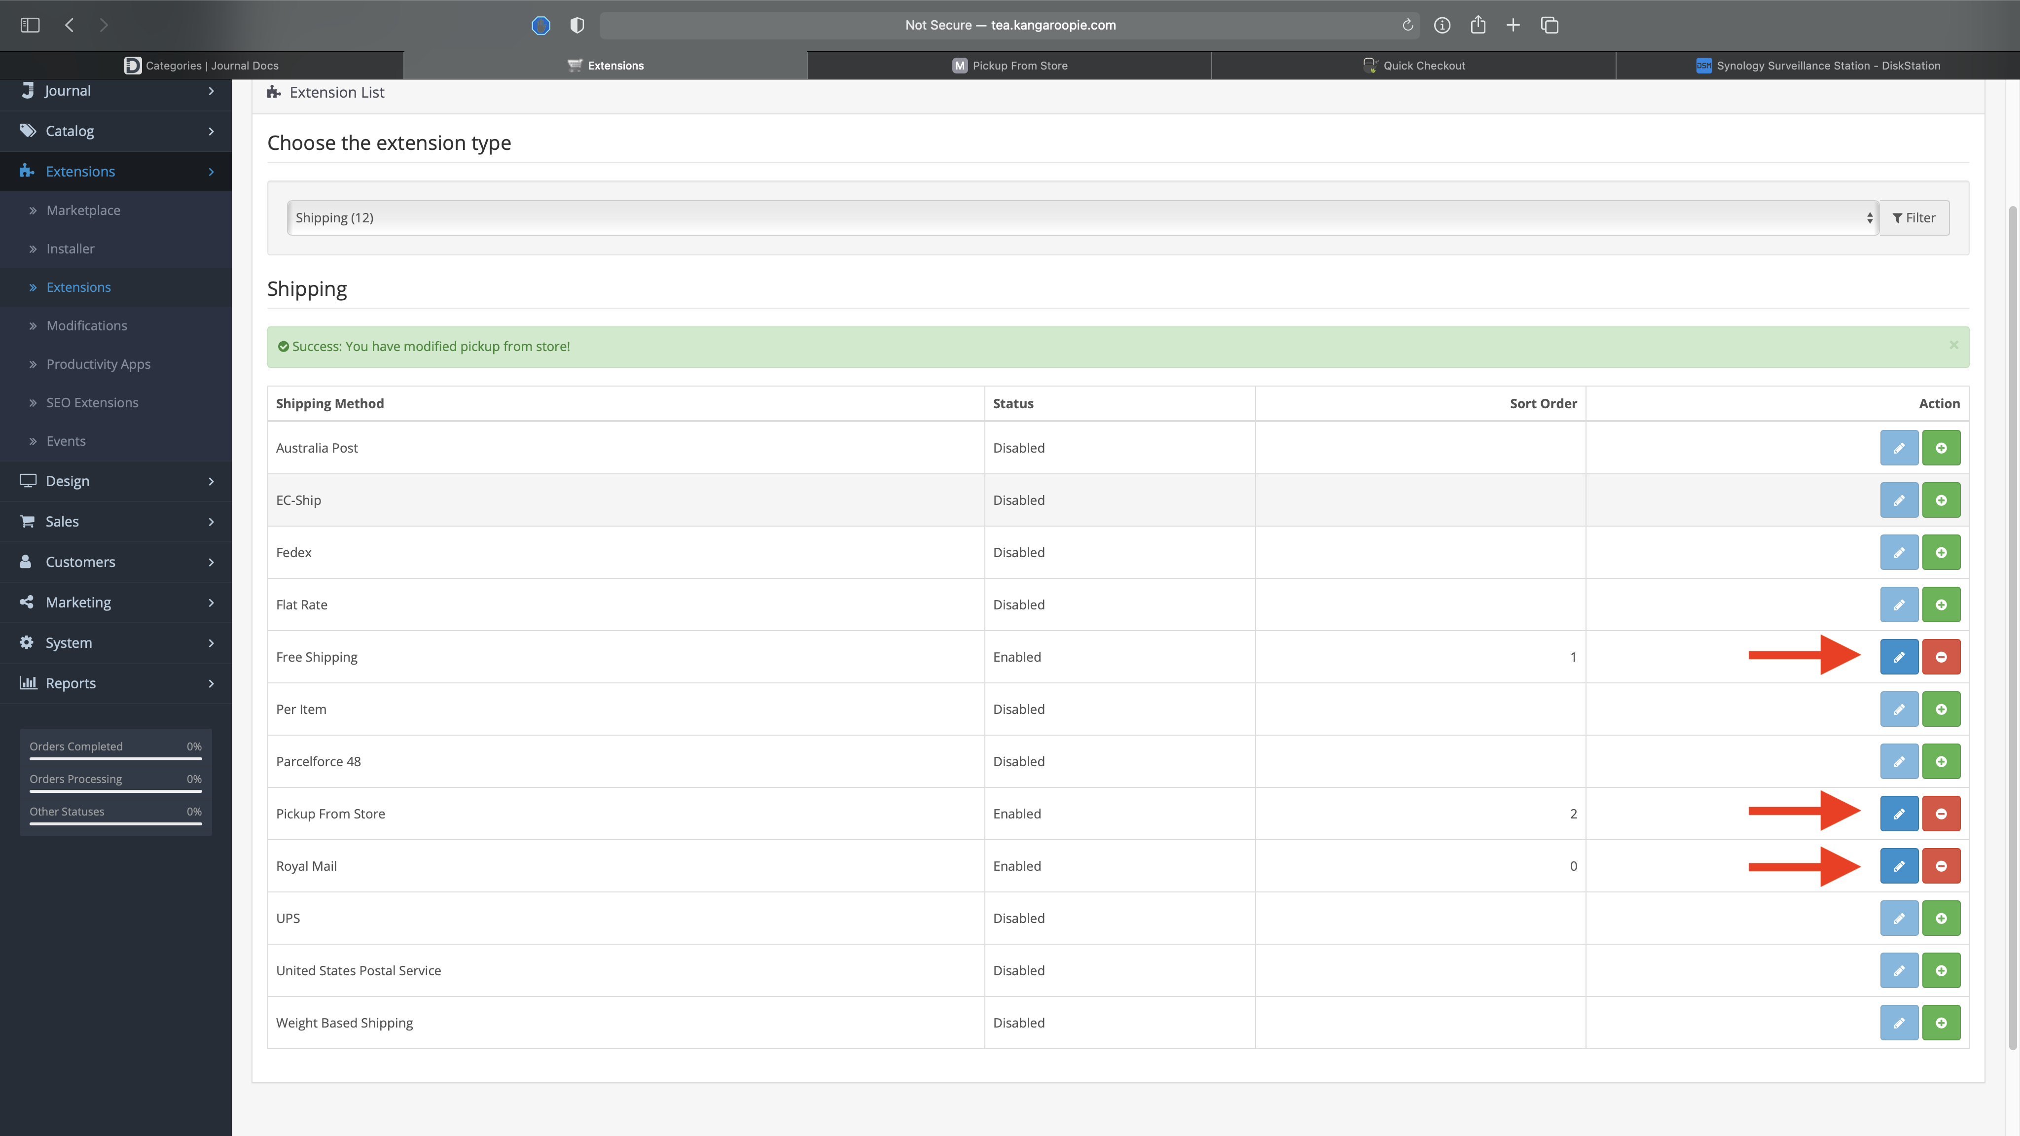Install the Flat Rate shipping method

coord(1941,604)
